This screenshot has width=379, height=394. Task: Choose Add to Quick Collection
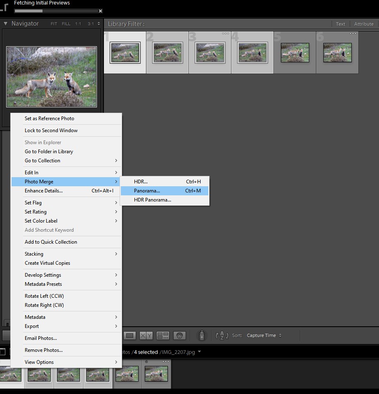[x=67, y=242]
